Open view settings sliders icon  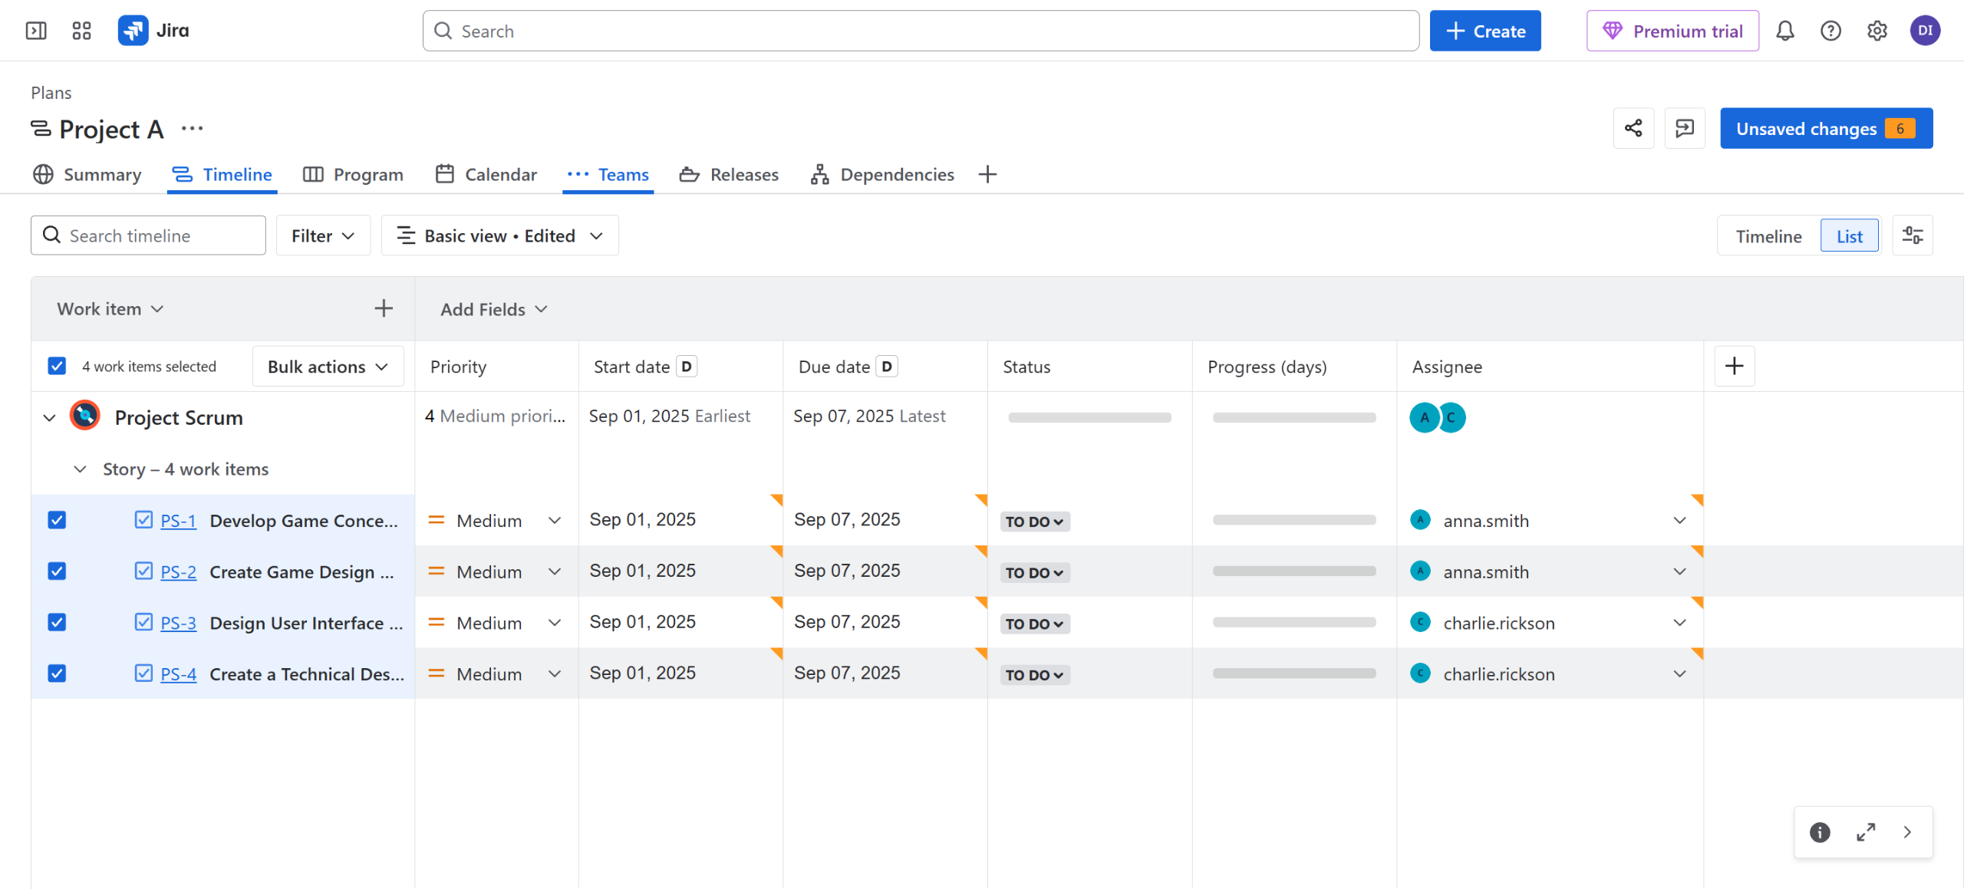pos(1912,235)
